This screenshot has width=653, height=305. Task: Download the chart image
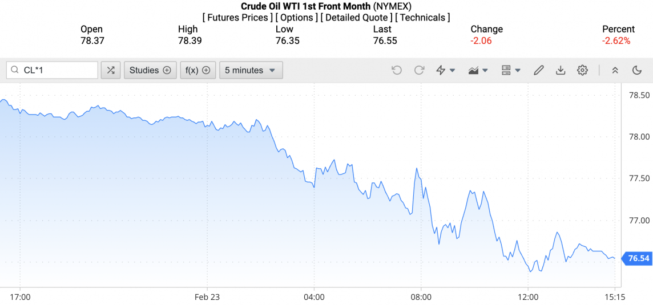click(561, 70)
